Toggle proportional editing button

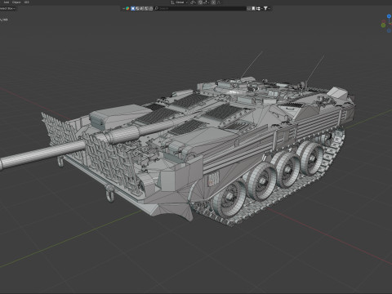[x=213, y=2]
